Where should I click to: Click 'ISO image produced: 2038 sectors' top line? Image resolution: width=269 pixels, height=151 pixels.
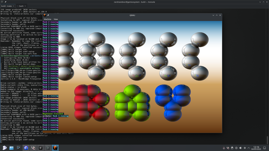pyautogui.click(x=18, y=10)
